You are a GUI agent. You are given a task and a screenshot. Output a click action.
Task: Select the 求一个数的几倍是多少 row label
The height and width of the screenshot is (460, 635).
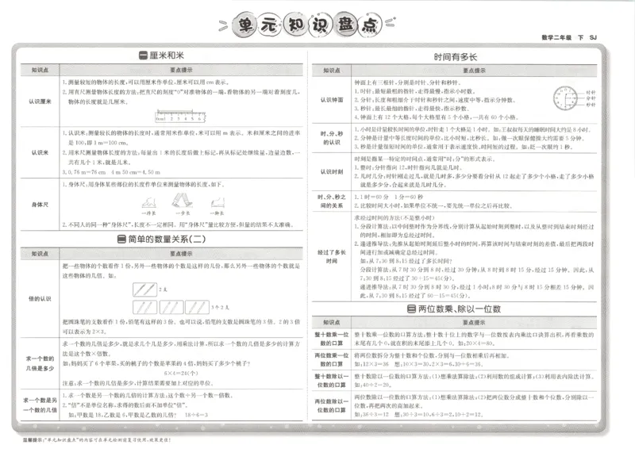pos(40,363)
